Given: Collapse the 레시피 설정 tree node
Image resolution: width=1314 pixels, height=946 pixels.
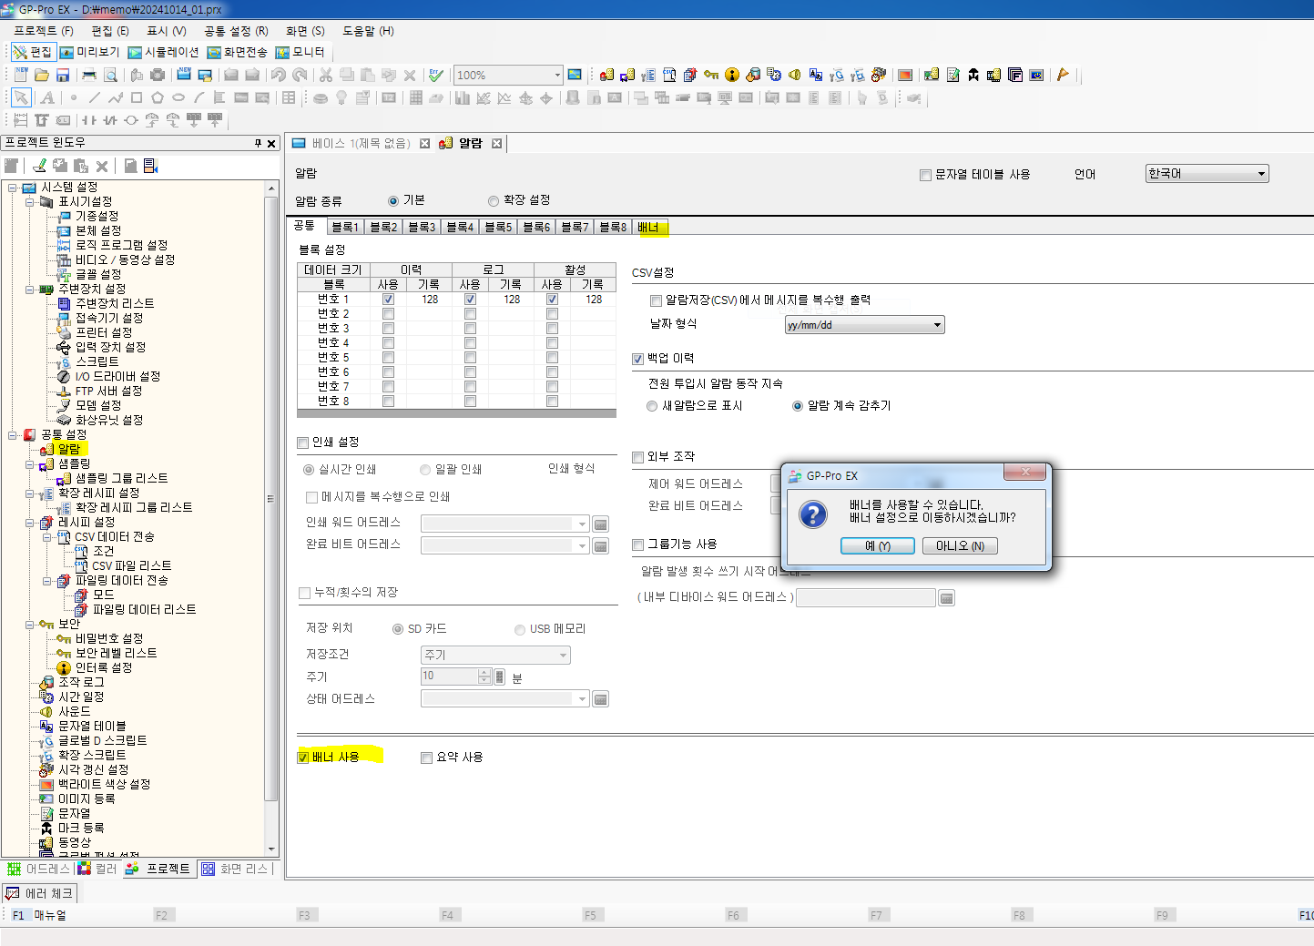Looking at the screenshot, I should [29, 523].
